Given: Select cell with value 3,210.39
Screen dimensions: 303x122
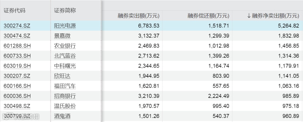Looking at the screenshot, I should [x=148, y=96].
